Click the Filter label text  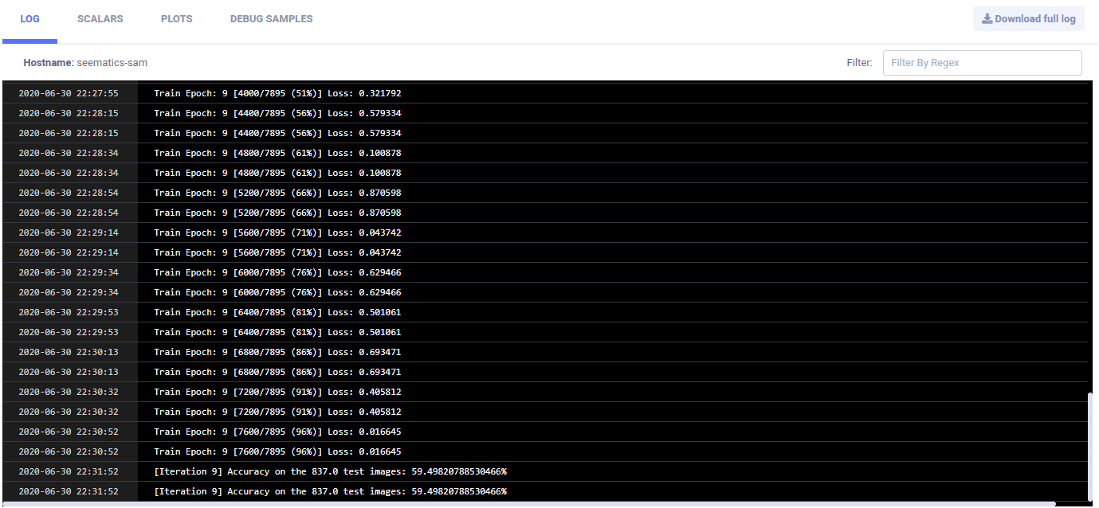pyautogui.click(x=859, y=63)
